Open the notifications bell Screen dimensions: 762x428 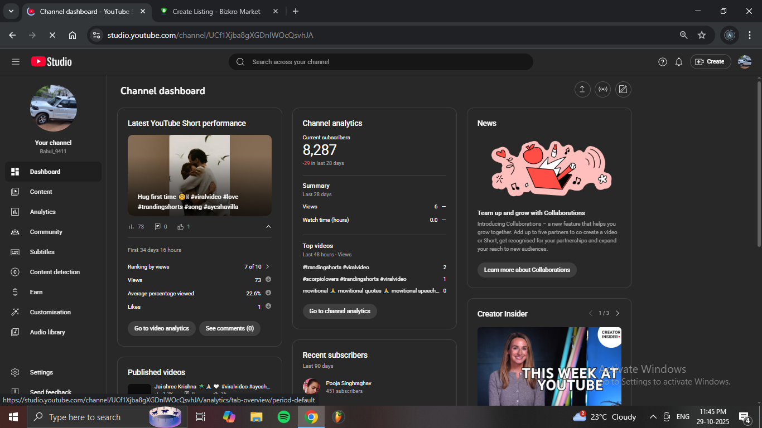click(x=679, y=62)
